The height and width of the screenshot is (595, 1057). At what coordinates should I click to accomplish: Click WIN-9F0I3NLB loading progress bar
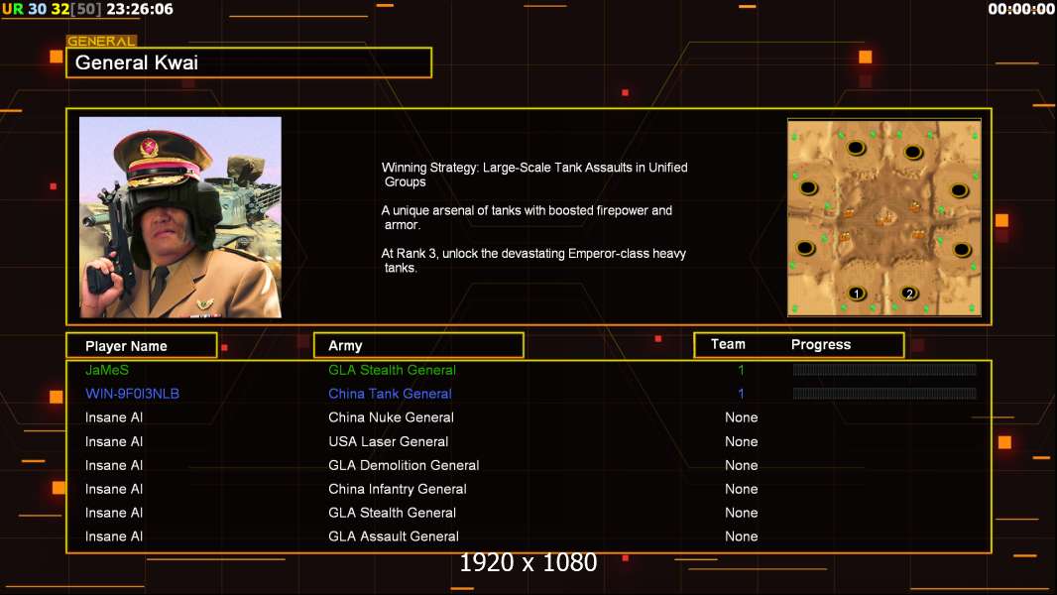pyautogui.click(x=884, y=394)
